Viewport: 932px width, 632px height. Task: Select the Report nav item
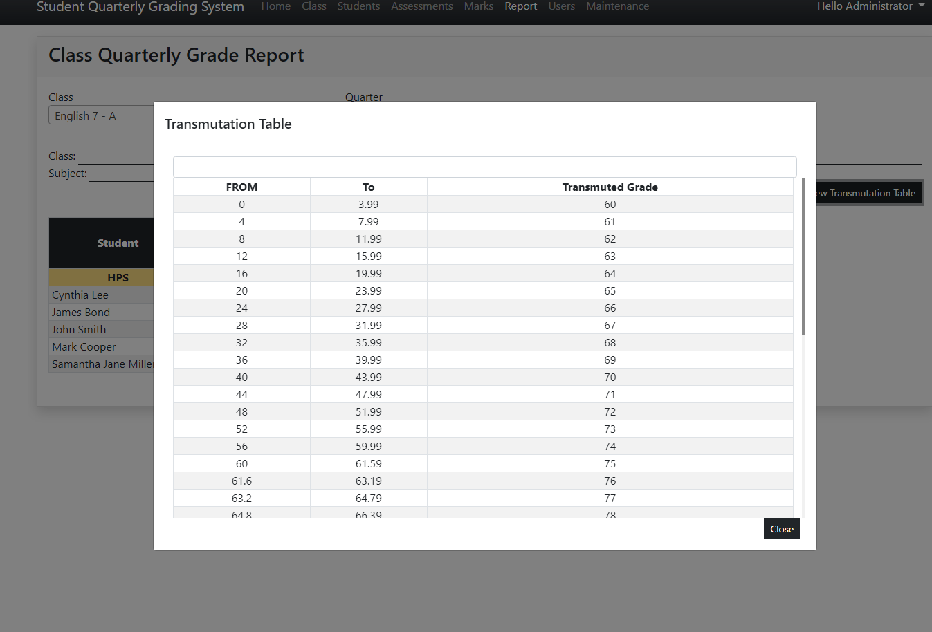[x=520, y=6]
